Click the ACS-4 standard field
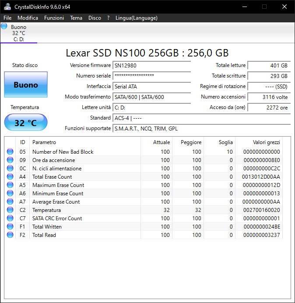 [x=202, y=118]
